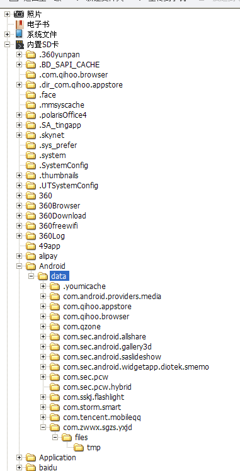Expand the com.sskj.flashlight folder

(x=43, y=397)
